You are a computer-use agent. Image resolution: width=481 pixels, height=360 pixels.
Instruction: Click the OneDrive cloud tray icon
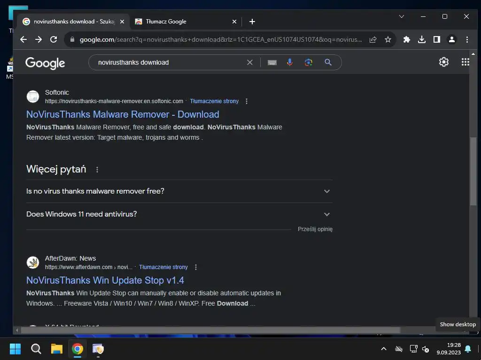[x=398, y=349]
